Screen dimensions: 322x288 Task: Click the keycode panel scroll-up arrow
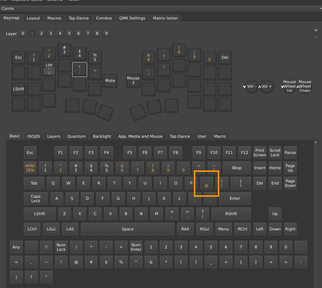[316, 142]
